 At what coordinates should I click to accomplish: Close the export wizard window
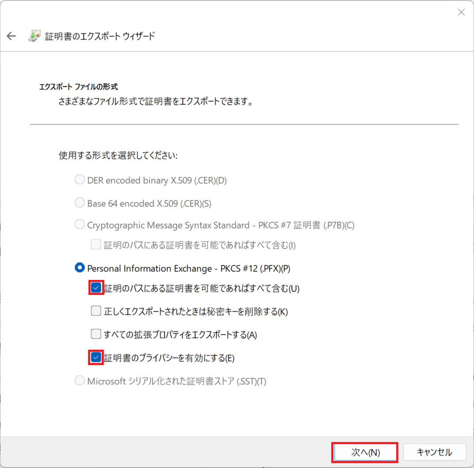pyautogui.click(x=461, y=12)
